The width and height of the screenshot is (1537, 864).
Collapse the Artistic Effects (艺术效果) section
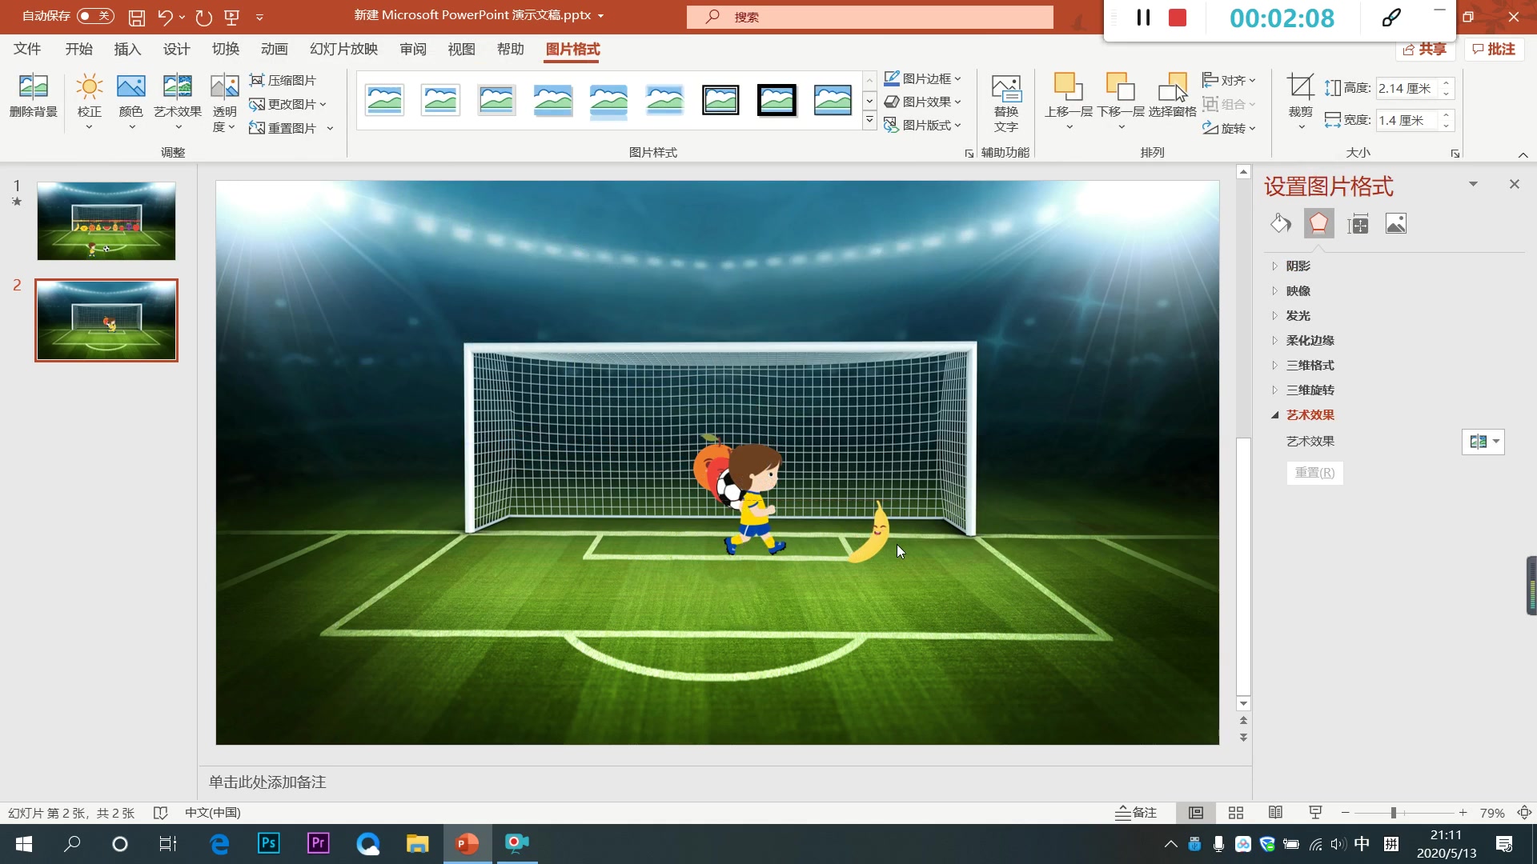tap(1310, 415)
